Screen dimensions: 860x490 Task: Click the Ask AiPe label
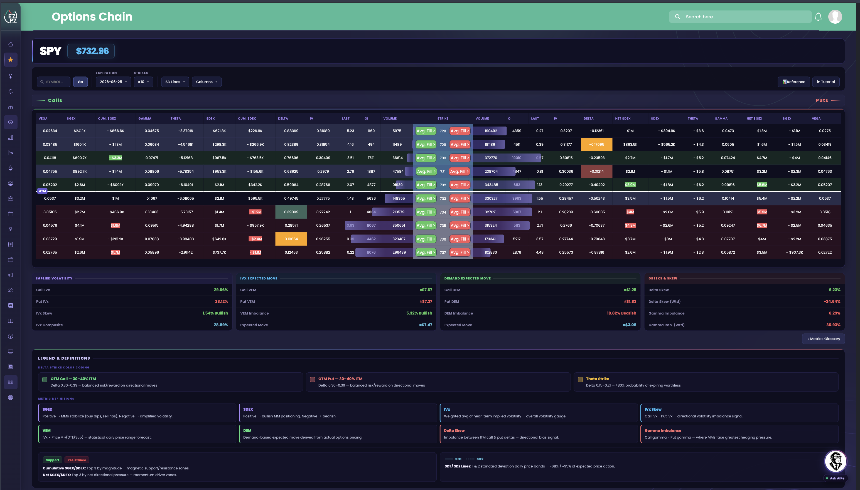(x=835, y=478)
